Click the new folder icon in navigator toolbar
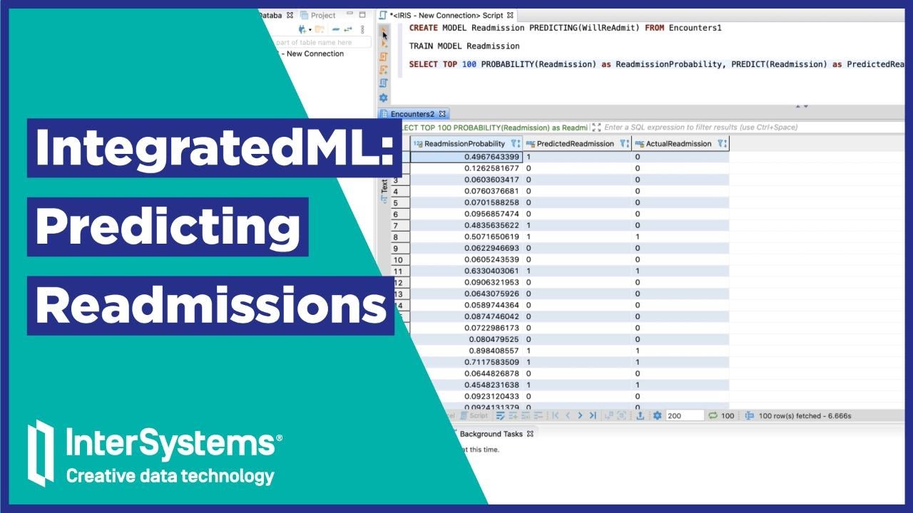Viewport: 913px width, 513px height. (320, 29)
